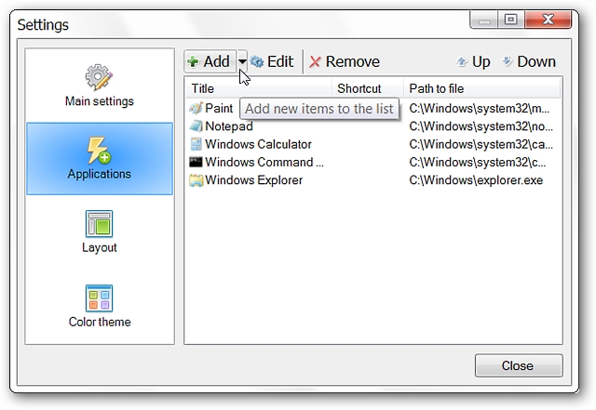Click the Add button with the green plus
Viewport: 596px width, 410px height.
(210, 61)
